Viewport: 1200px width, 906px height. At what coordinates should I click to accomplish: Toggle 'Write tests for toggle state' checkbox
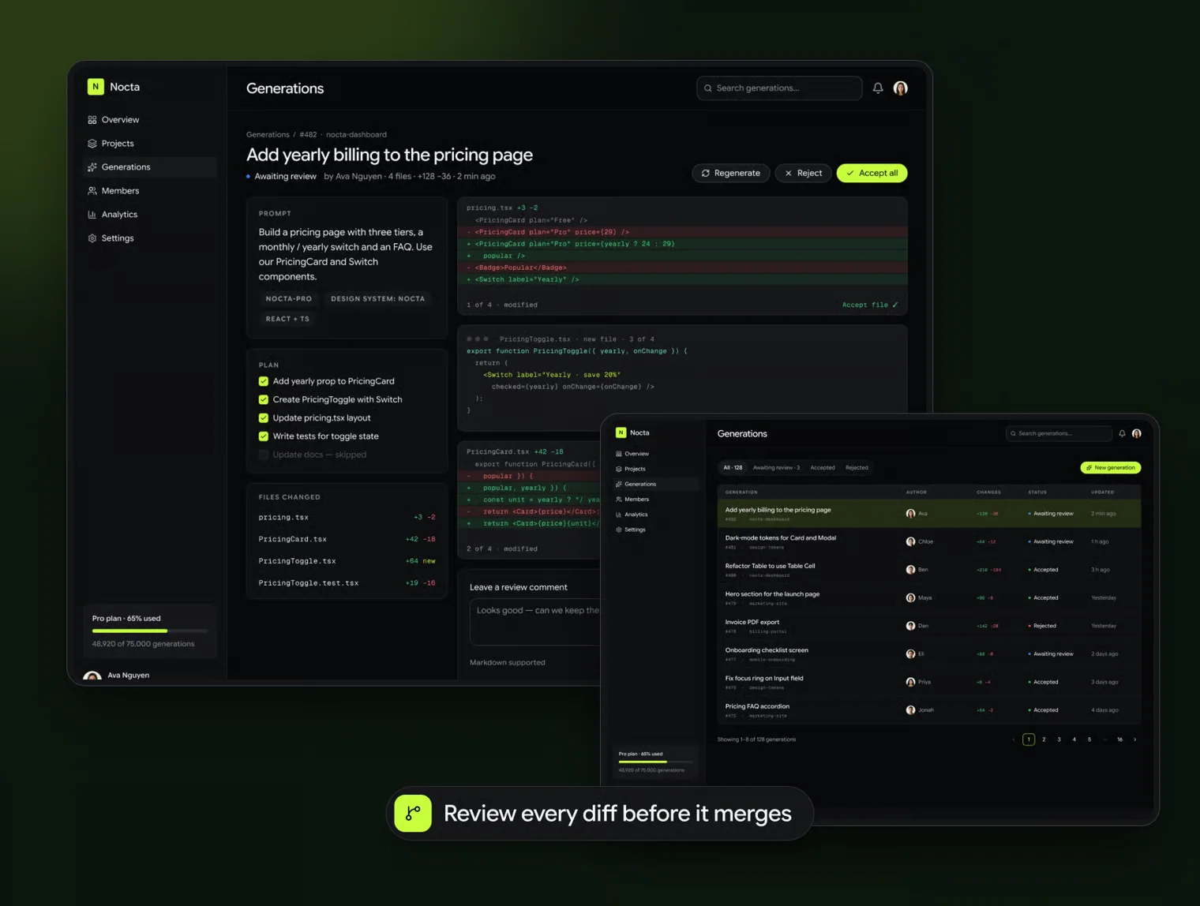(264, 436)
